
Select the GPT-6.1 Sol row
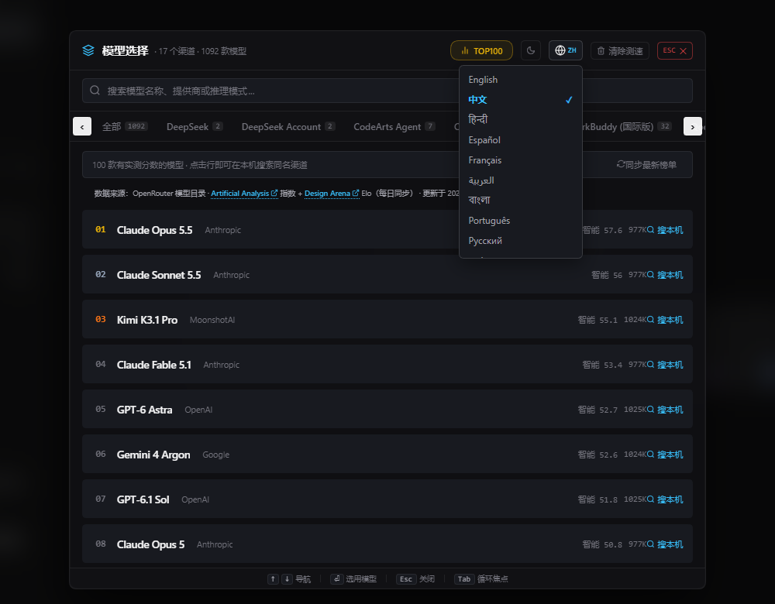coord(387,499)
